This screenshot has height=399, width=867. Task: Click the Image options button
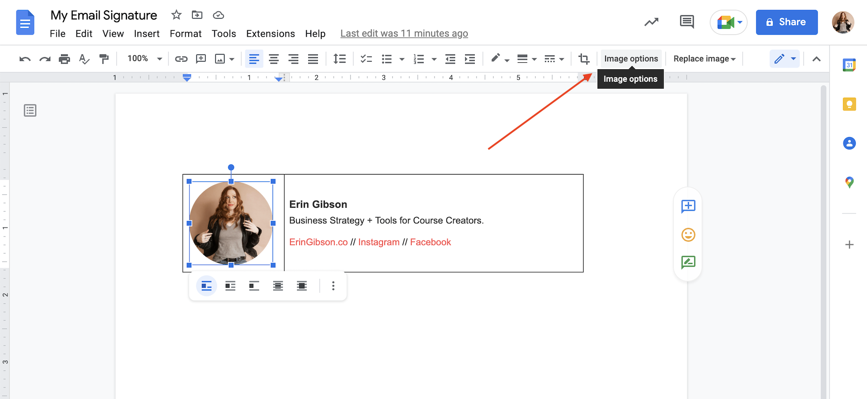[x=631, y=59]
